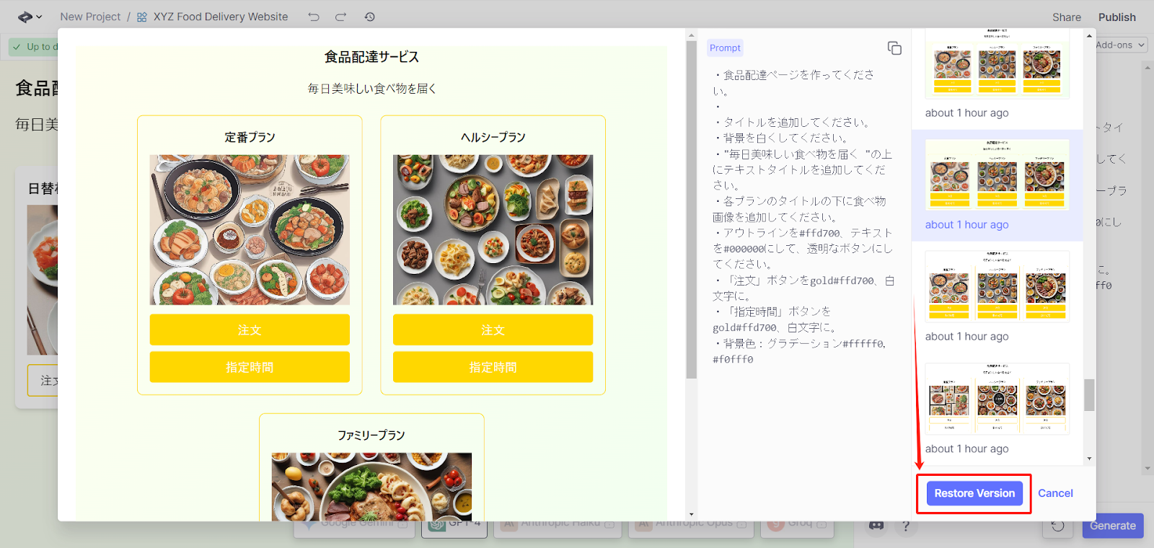Click 'about 1 hour ago' under highlighted version

tap(966, 225)
